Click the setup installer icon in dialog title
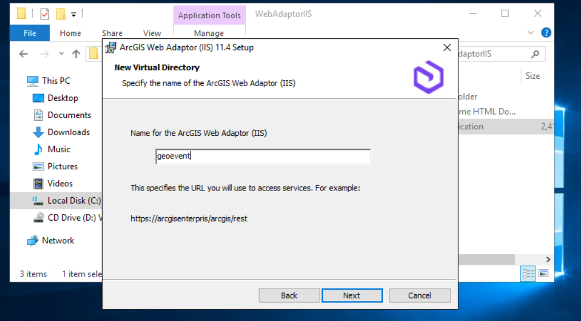 tap(111, 48)
